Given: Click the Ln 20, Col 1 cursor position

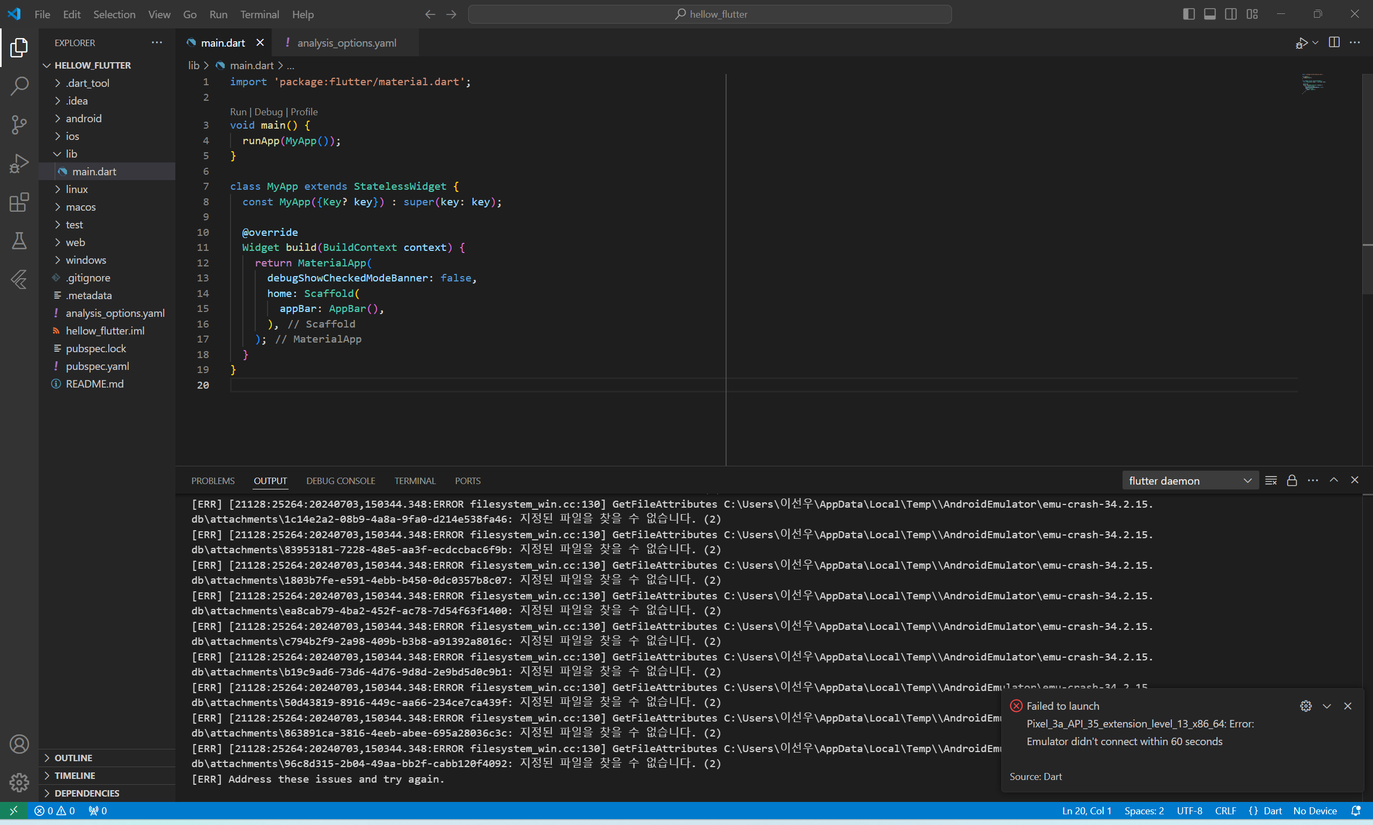Looking at the screenshot, I should [1087, 811].
